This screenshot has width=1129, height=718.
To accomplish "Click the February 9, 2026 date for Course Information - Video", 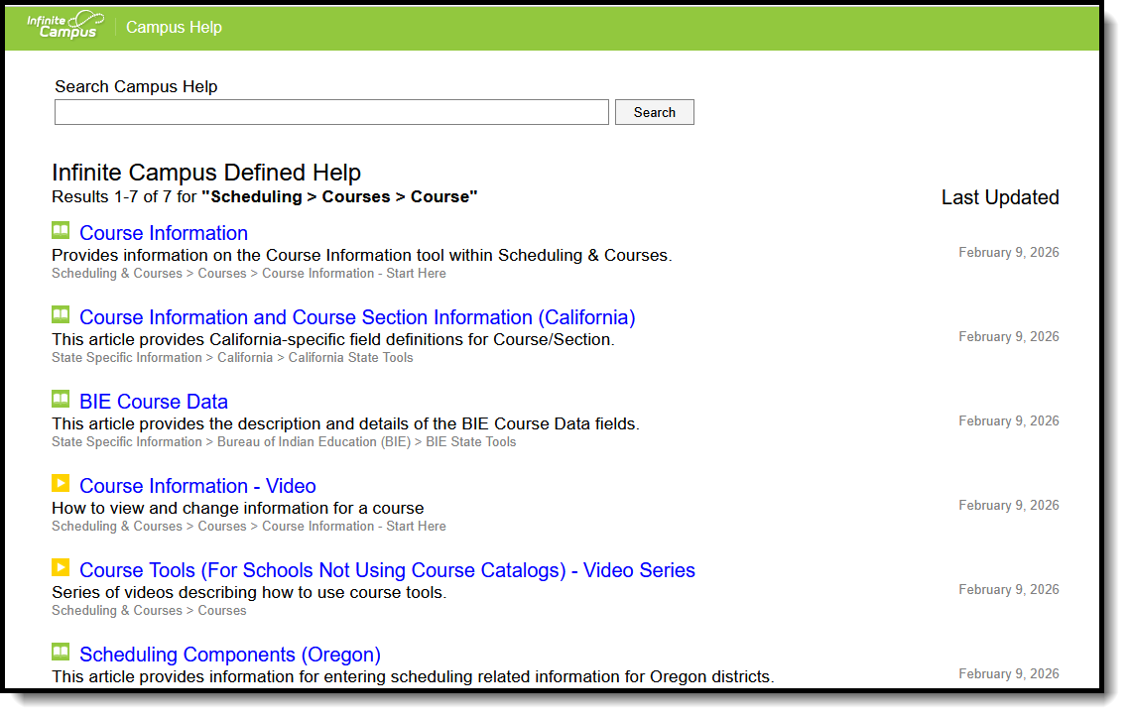I will point(1009,505).
